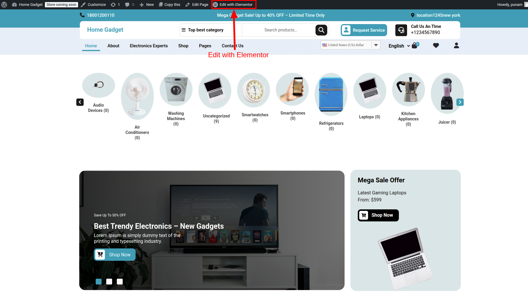Click Edit with Elementor in admin bar
Image resolution: width=528 pixels, height=296 pixels.
(234, 5)
